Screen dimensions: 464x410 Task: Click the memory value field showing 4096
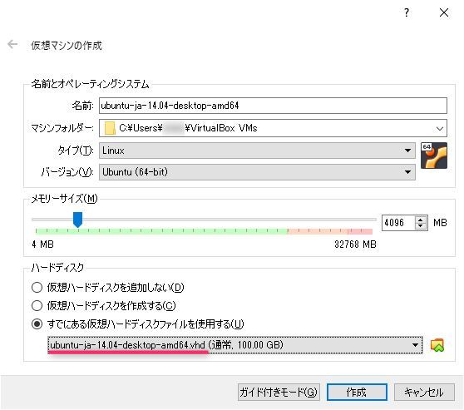(x=398, y=223)
